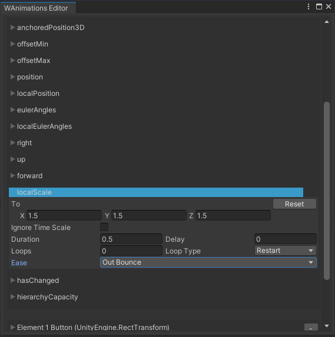Click the Ease label
The height and width of the screenshot is (337, 335).
pos(19,263)
